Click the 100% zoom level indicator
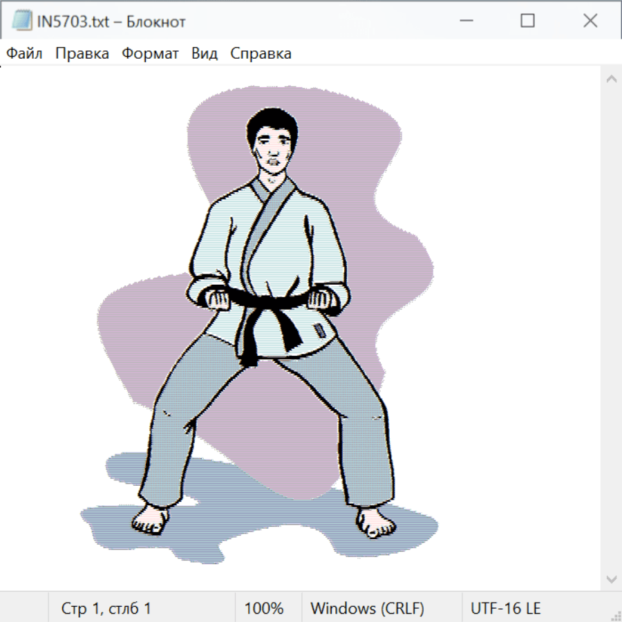This screenshot has height=622, width=622. (x=264, y=608)
